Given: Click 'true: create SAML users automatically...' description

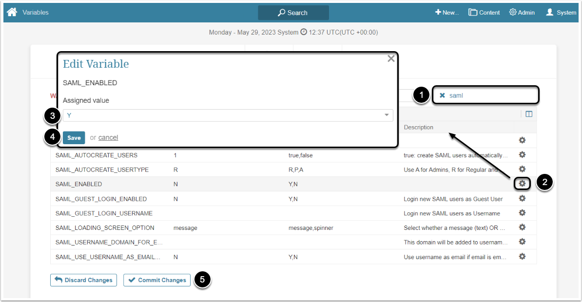Looking at the screenshot, I should point(455,155).
